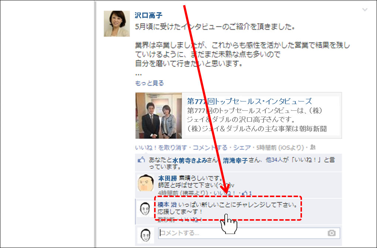The image size is (377, 248).
Task: Click your own avatar beside the comment field
Action: click(x=145, y=235)
